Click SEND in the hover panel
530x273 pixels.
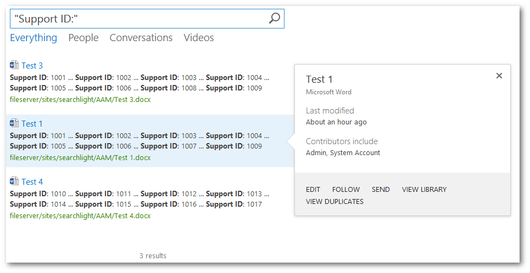coord(381,190)
